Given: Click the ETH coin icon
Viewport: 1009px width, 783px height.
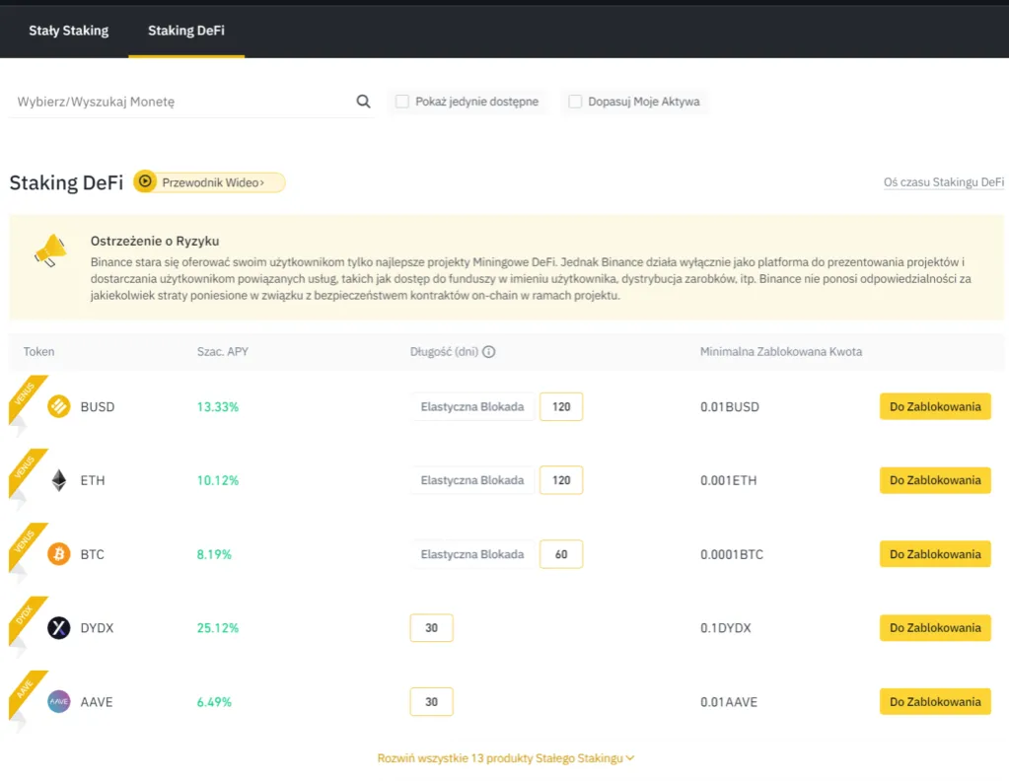Looking at the screenshot, I should [58, 480].
